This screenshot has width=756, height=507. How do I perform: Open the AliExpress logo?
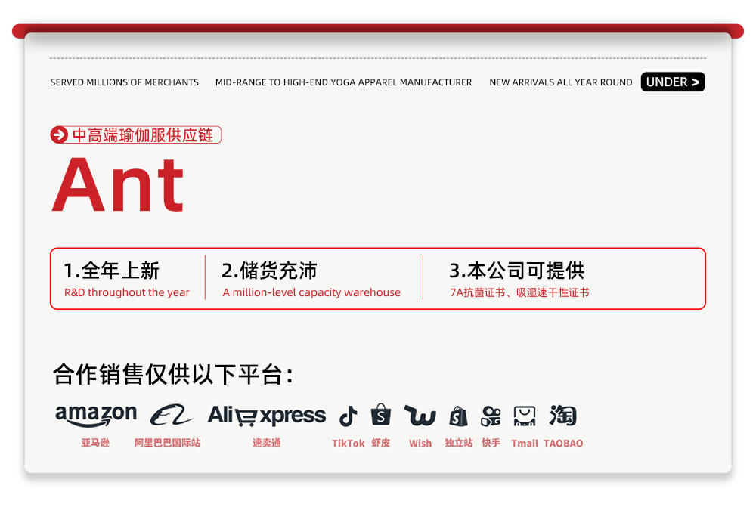(267, 416)
